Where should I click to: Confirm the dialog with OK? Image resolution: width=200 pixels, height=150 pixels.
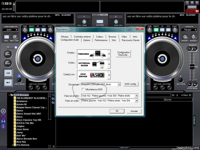117,111
